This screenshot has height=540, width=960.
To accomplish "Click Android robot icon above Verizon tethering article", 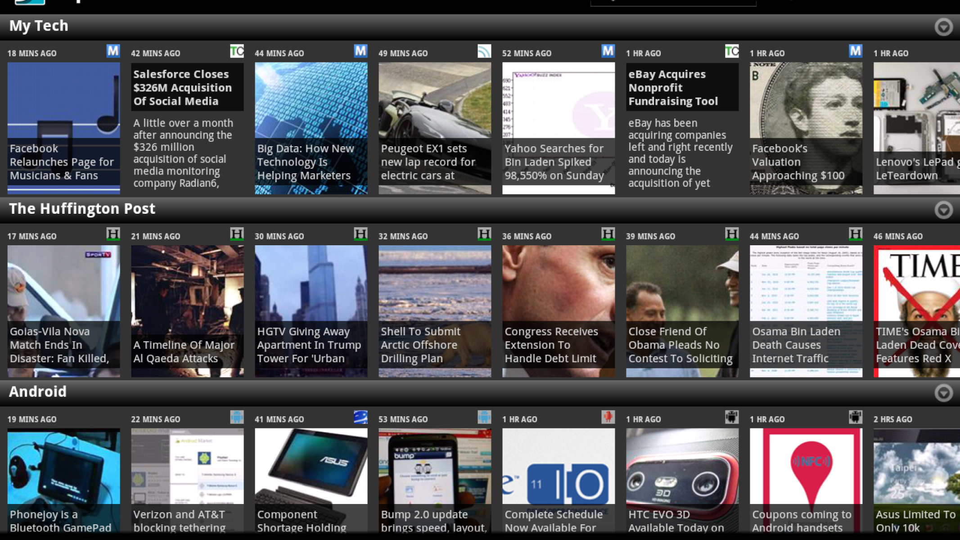I will [237, 417].
